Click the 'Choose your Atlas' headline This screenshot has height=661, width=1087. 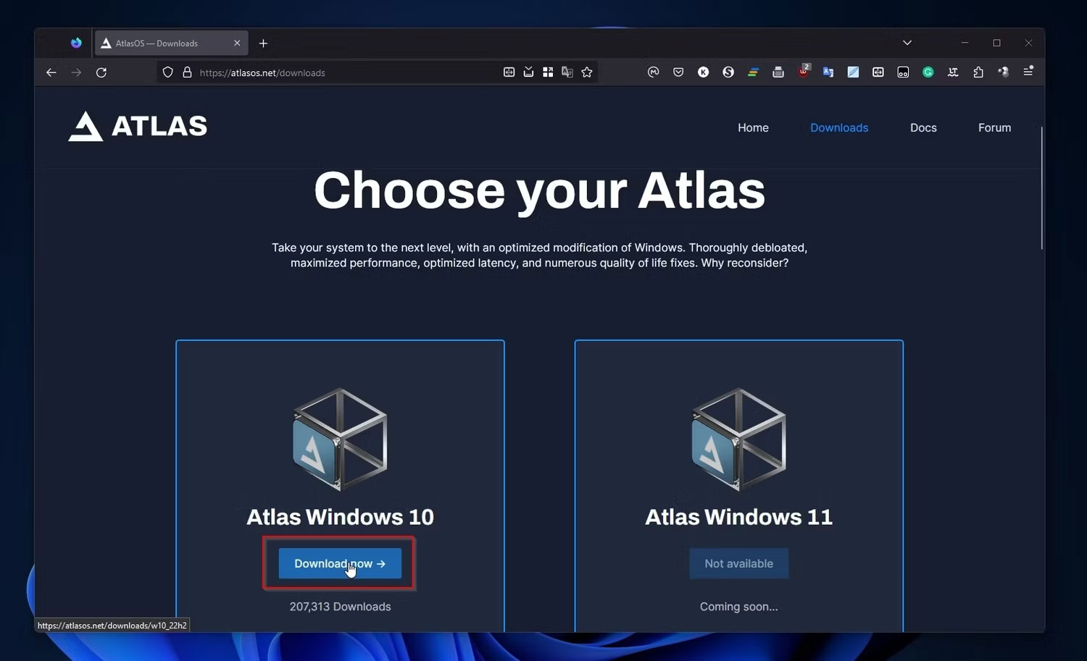point(539,190)
